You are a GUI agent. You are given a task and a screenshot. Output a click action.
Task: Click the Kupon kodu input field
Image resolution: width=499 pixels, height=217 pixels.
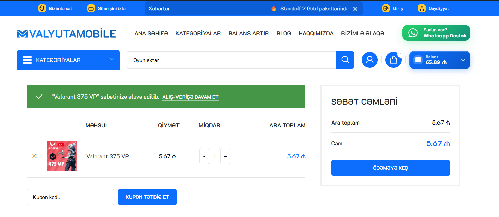[70, 197]
